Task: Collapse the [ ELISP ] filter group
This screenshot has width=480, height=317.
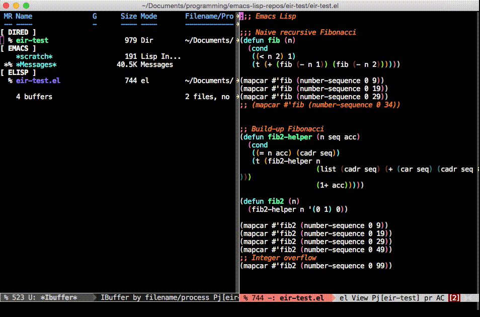Action: 18,72
